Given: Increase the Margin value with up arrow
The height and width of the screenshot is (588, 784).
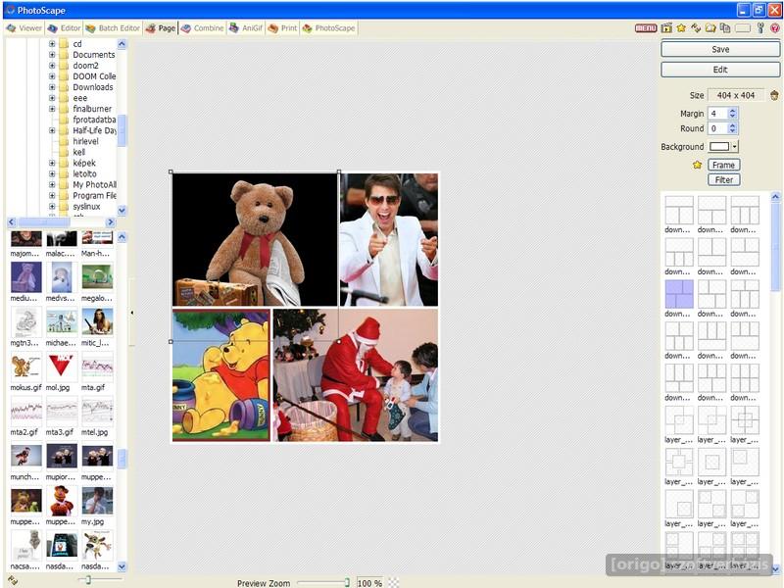Looking at the screenshot, I should click(x=732, y=111).
